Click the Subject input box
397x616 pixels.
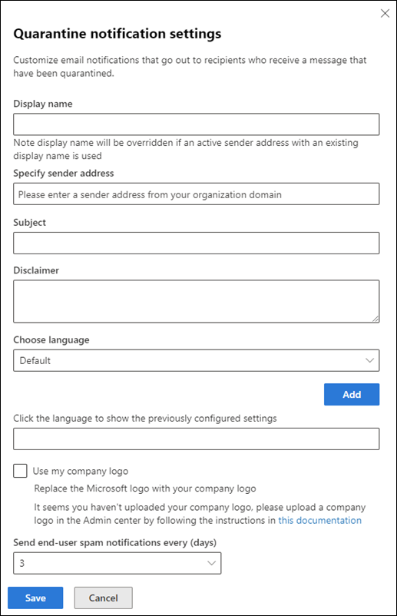[197, 243]
